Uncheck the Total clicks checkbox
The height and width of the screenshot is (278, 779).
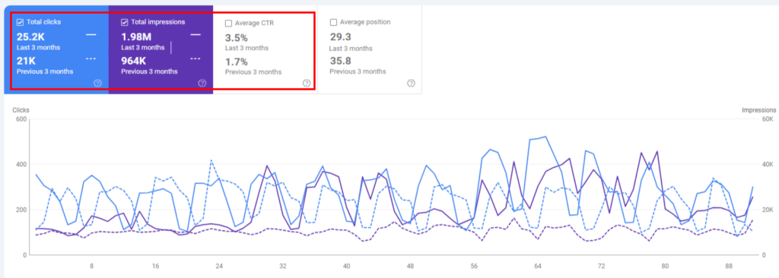tap(21, 22)
